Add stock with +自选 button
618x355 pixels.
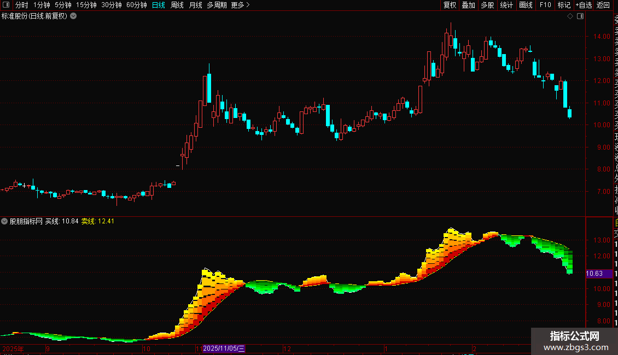pyautogui.click(x=584, y=5)
